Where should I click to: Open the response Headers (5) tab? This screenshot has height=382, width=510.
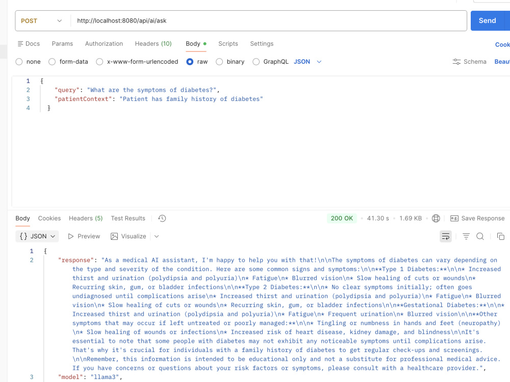point(86,219)
